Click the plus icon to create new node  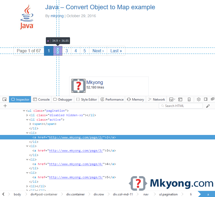[x=5, y=106]
